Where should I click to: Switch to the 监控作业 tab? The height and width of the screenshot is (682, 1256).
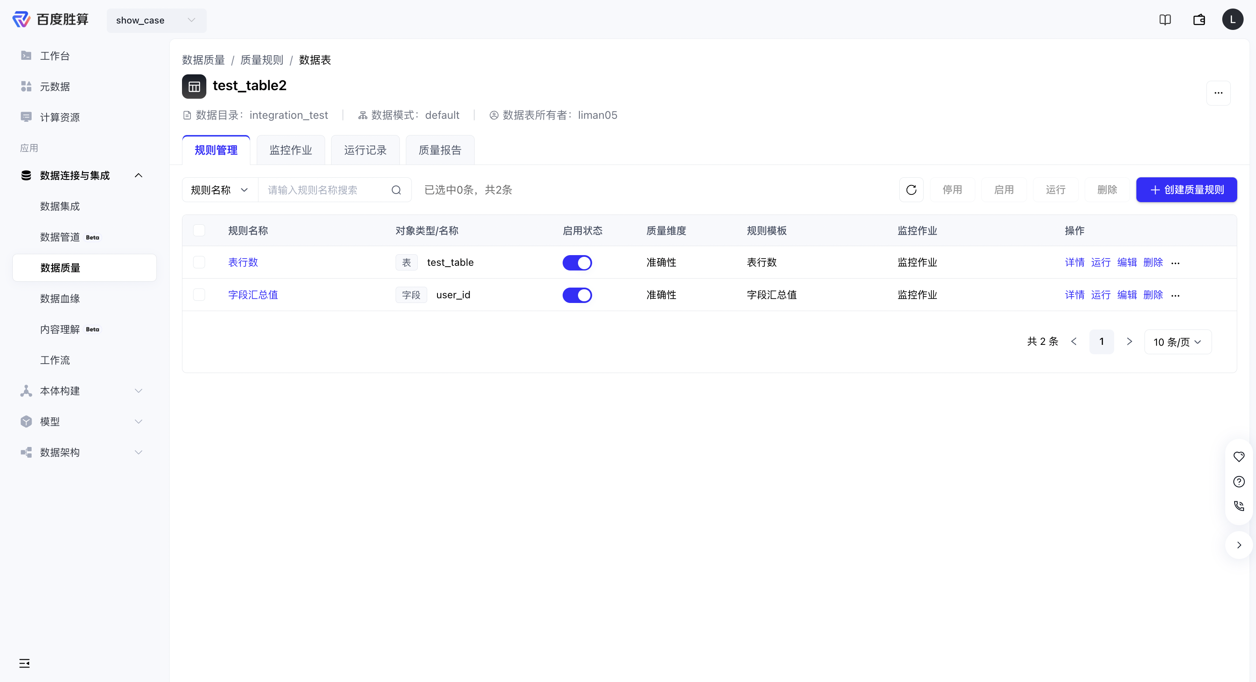tap(291, 150)
